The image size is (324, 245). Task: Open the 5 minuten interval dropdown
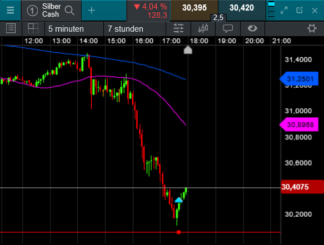coord(74,29)
